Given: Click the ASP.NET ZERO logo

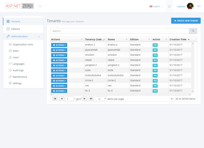Looking at the screenshot, I should point(19,6).
